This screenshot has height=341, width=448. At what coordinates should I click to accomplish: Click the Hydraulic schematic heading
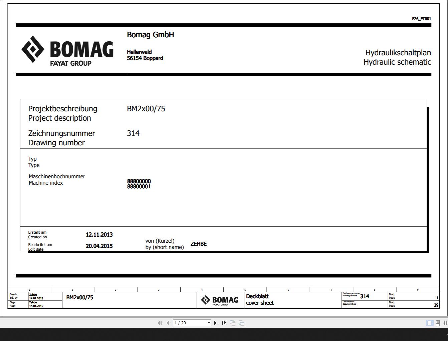click(x=397, y=62)
